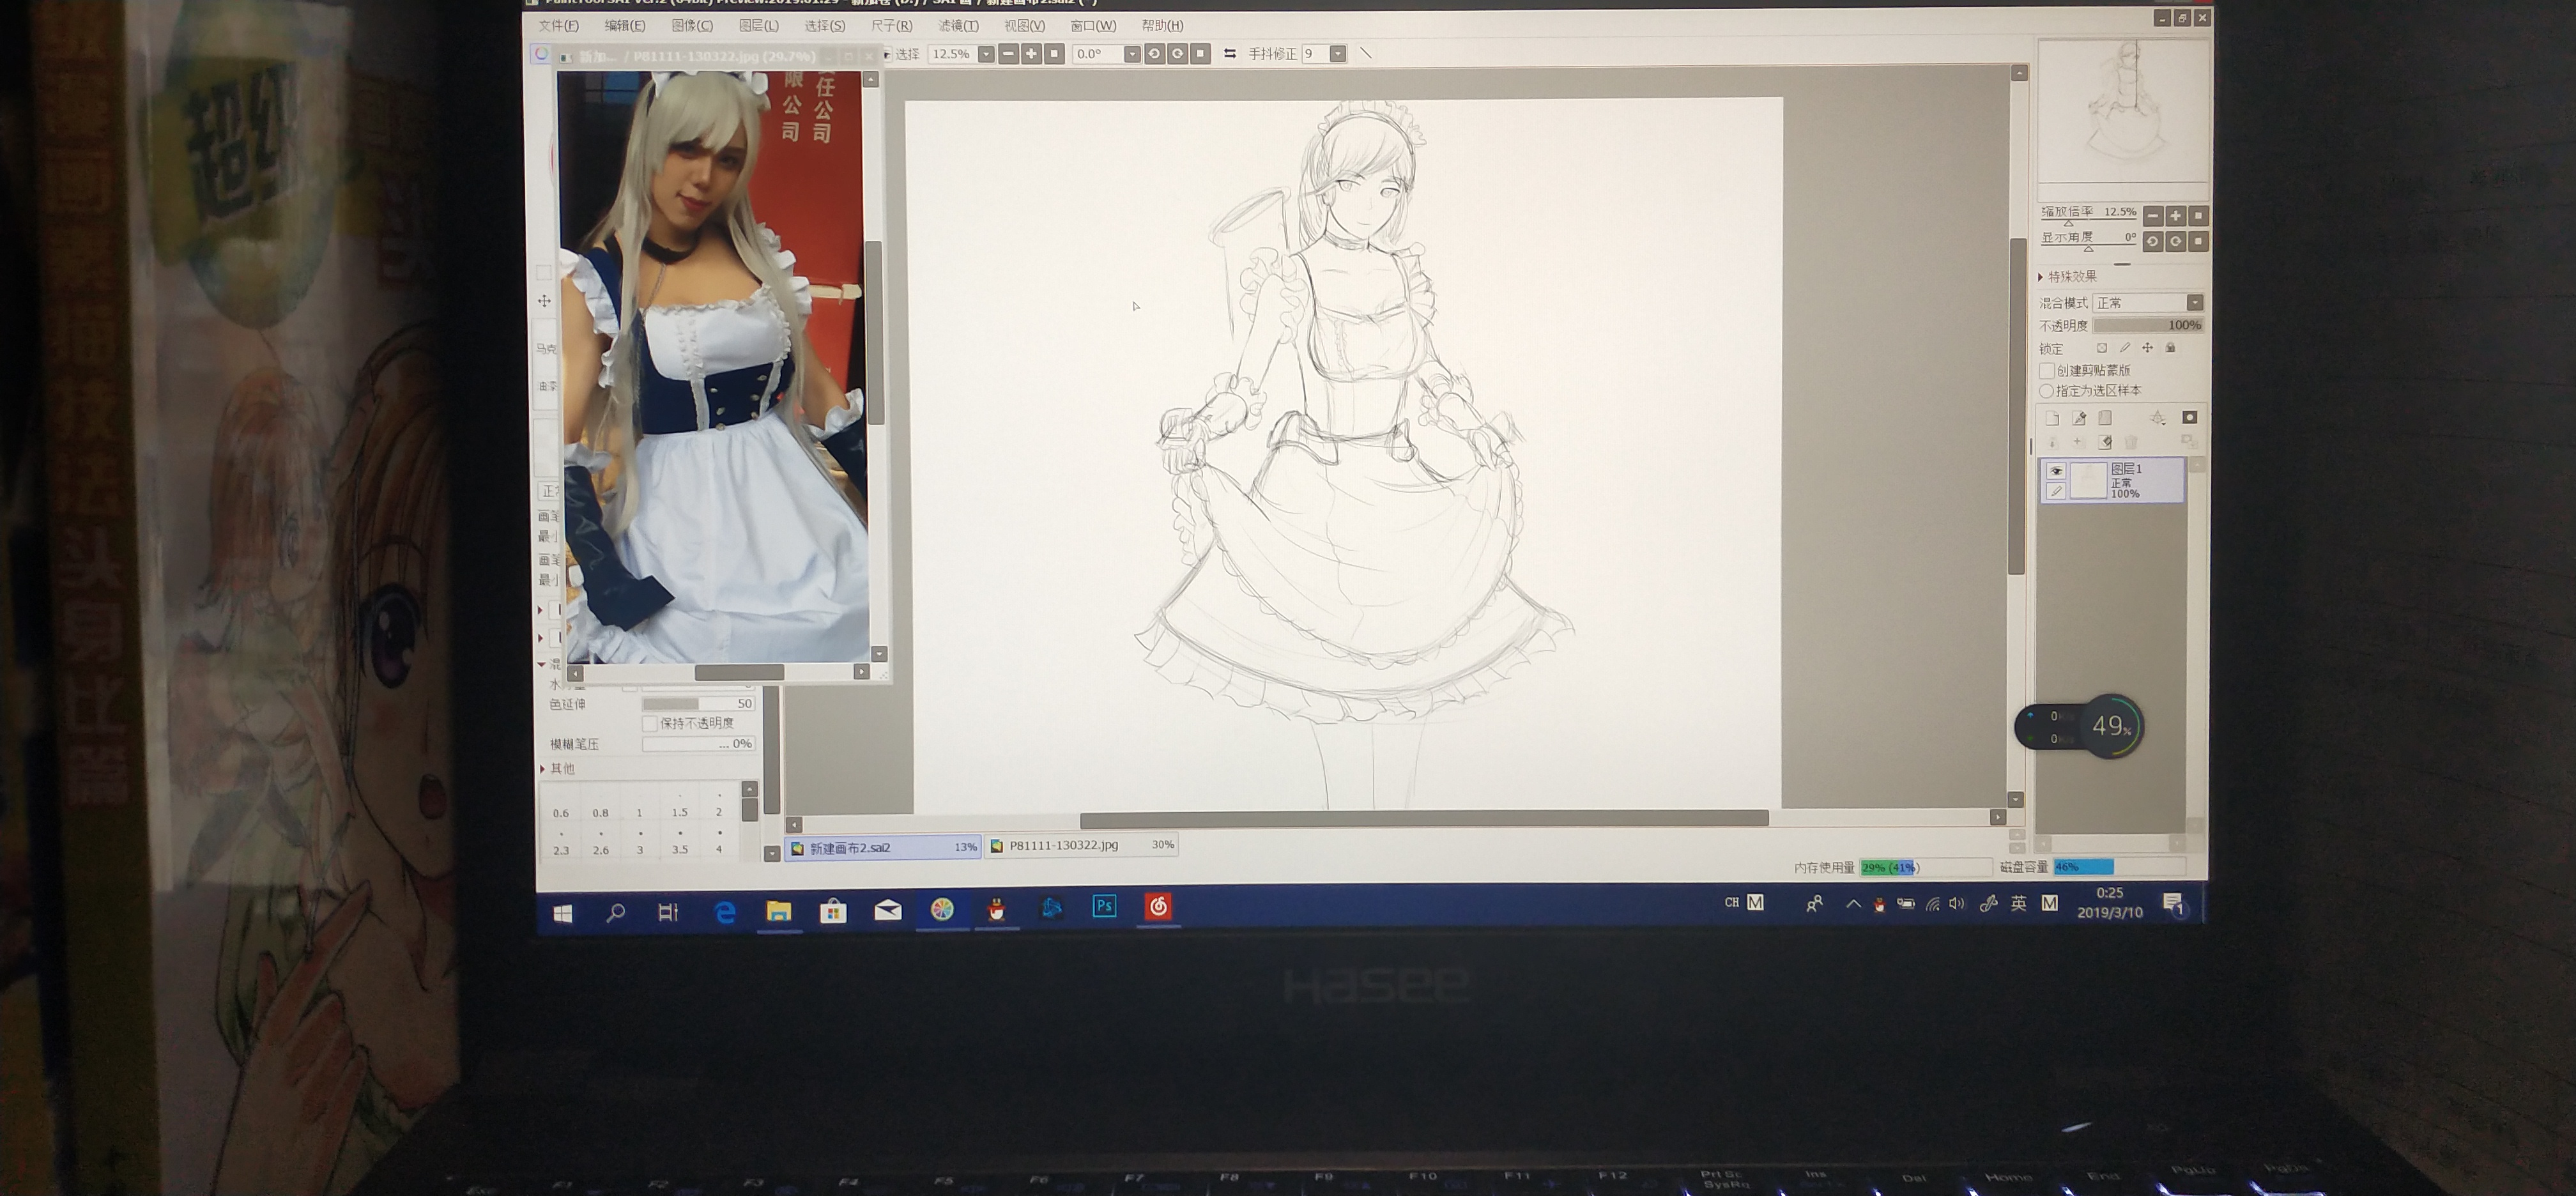Click the 不透明度 opacity slider

(x=2148, y=326)
